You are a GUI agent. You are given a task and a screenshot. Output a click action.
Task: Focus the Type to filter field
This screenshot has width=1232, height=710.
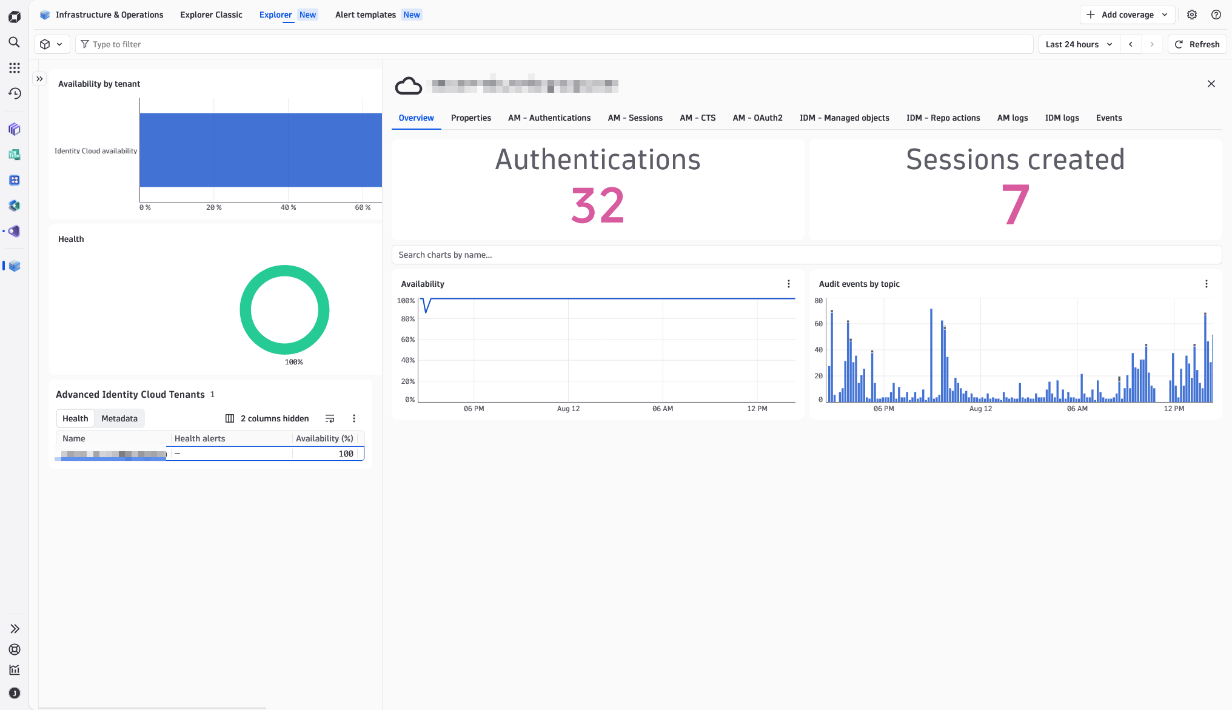(554, 44)
